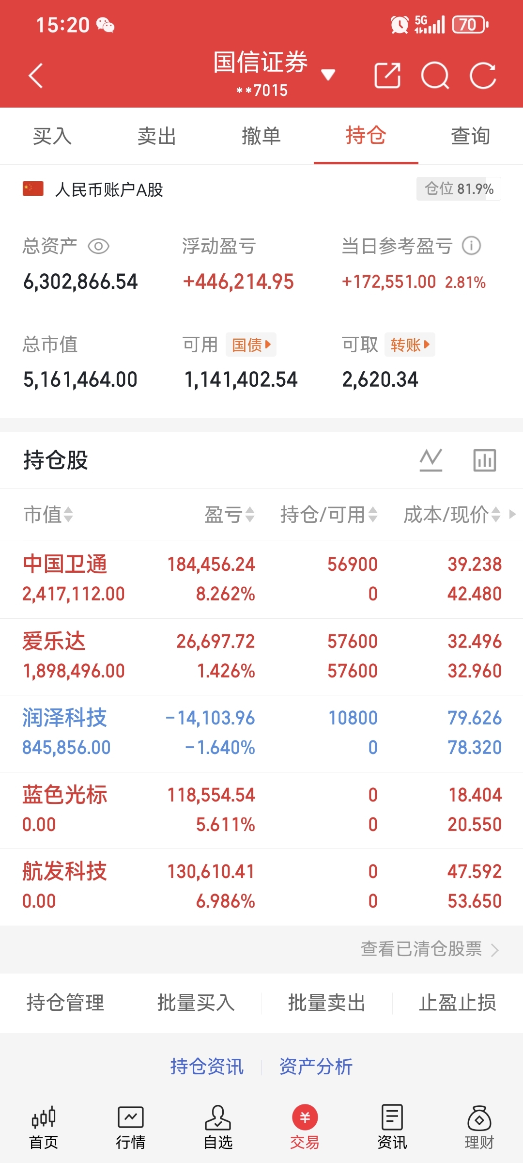
Task: Tap the search magnifier icon
Action: [x=435, y=76]
